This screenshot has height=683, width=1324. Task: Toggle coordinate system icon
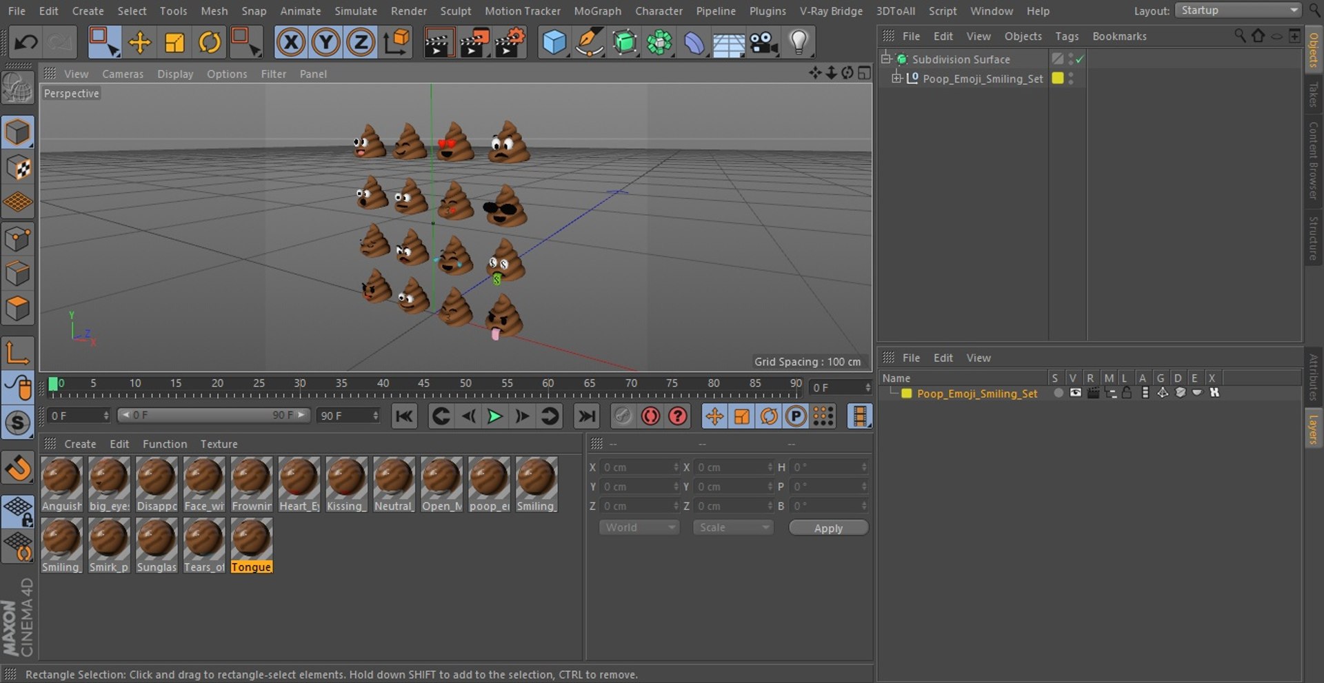pyautogui.click(x=397, y=43)
